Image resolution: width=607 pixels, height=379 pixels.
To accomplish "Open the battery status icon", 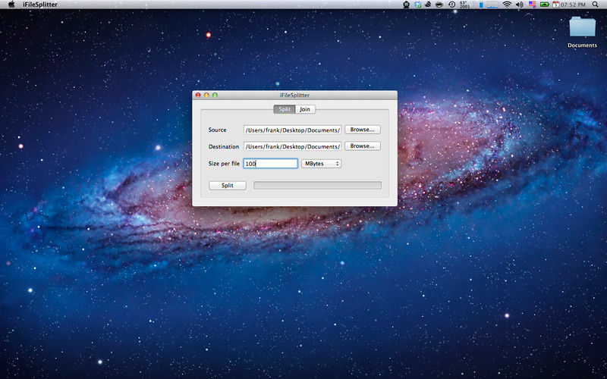I will (545, 5).
